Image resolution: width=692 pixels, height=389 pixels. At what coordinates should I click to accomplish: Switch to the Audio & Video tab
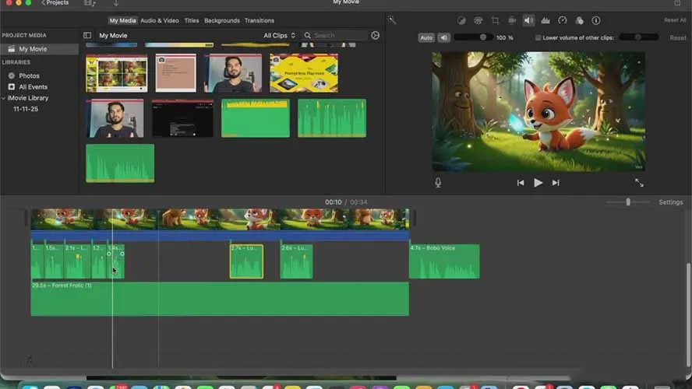(159, 20)
